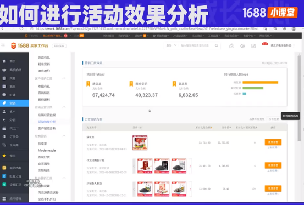This screenshot has height=206, width=304.
Task: Open the browser profile avatar icon
Action: tap(294, 29)
